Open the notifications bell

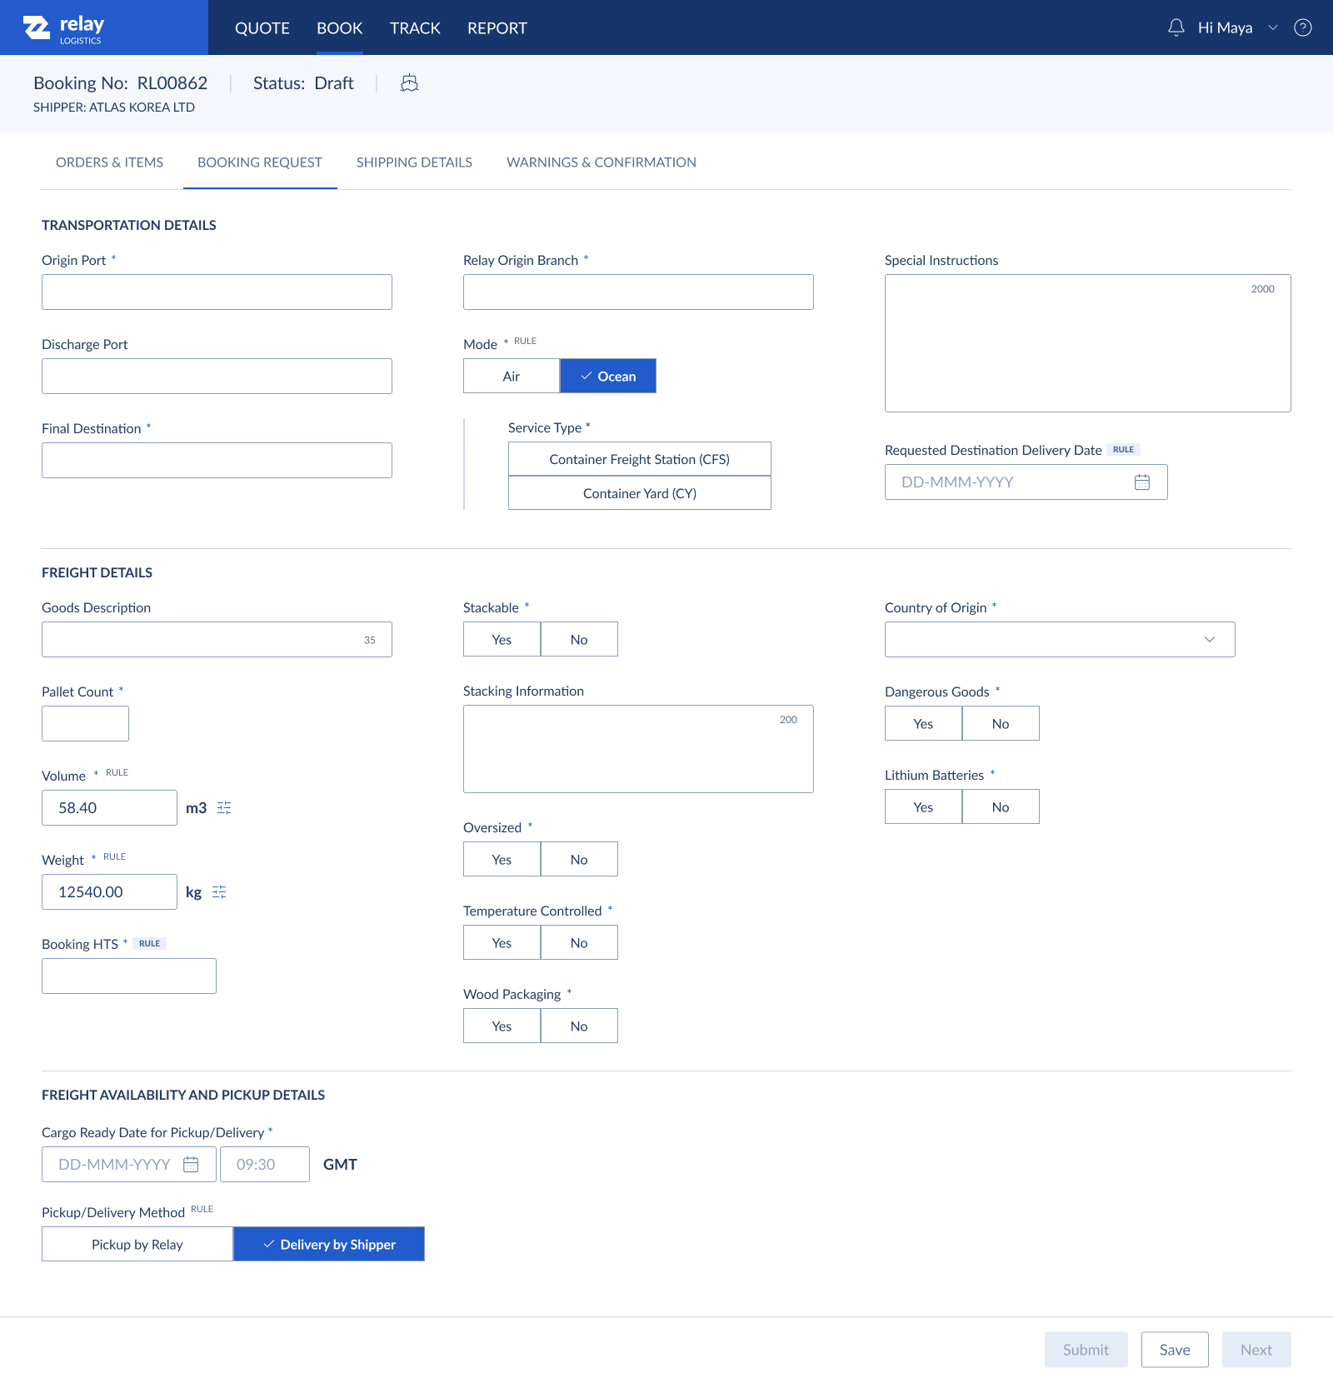pyautogui.click(x=1176, y=27)
